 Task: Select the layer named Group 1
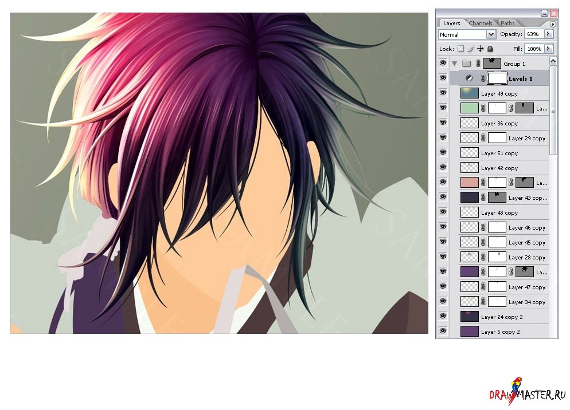coord(514,64)
